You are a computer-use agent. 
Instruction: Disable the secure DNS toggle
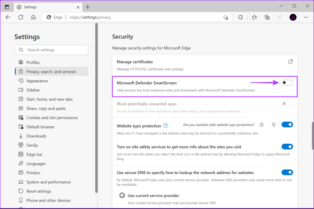point(287,172)
